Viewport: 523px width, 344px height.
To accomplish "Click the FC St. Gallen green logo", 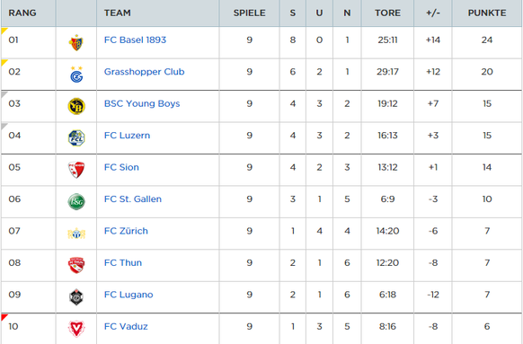I will click(x=76, y=202).
